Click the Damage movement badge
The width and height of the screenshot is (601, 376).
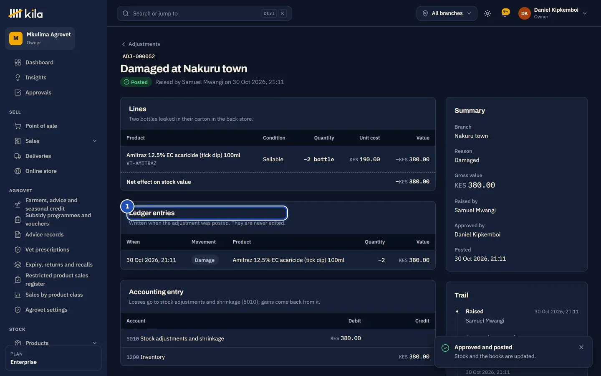(x=205, y=260)
